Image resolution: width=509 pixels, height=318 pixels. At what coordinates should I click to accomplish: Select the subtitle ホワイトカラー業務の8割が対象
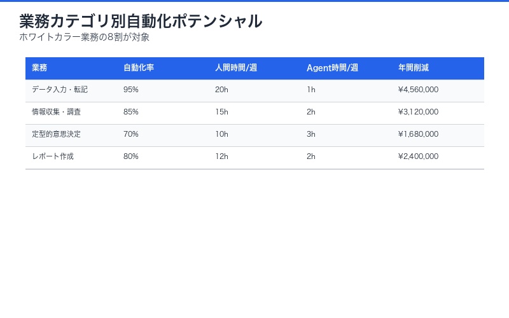click(85, 37)
